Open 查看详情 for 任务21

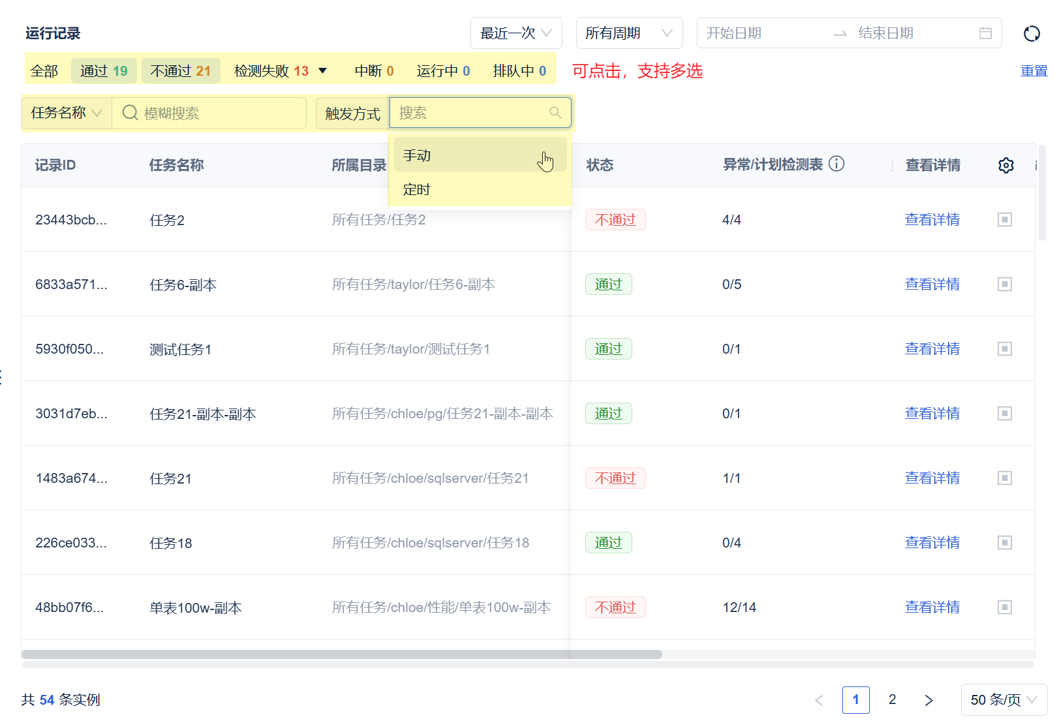coord(932,478)
